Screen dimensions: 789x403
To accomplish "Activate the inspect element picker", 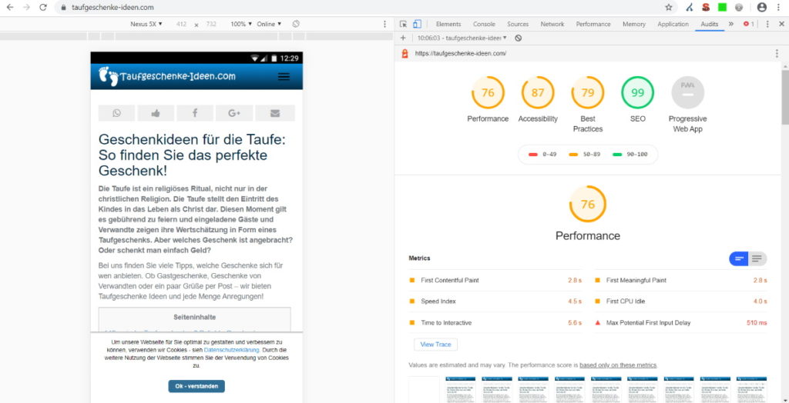I will (x=403, y=24).
